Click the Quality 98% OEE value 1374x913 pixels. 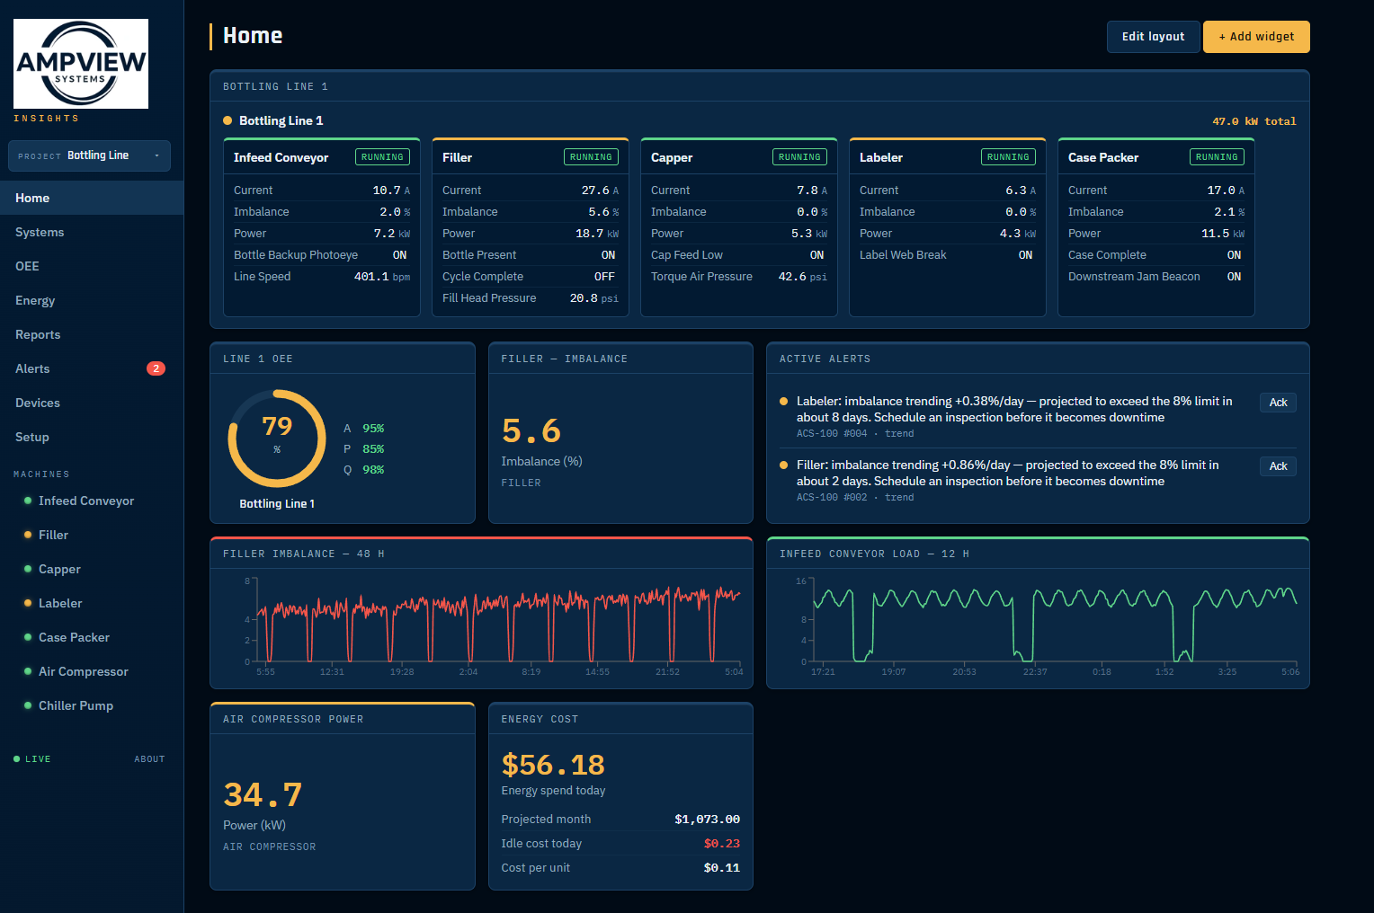(373, 470)
